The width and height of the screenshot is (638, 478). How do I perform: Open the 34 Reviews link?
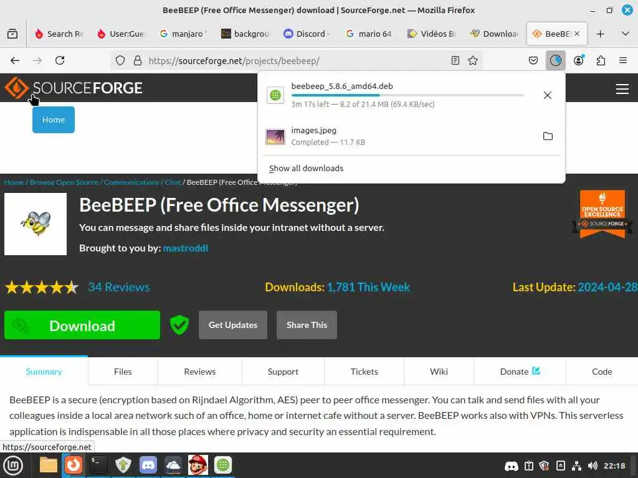(x=119, y=287)
